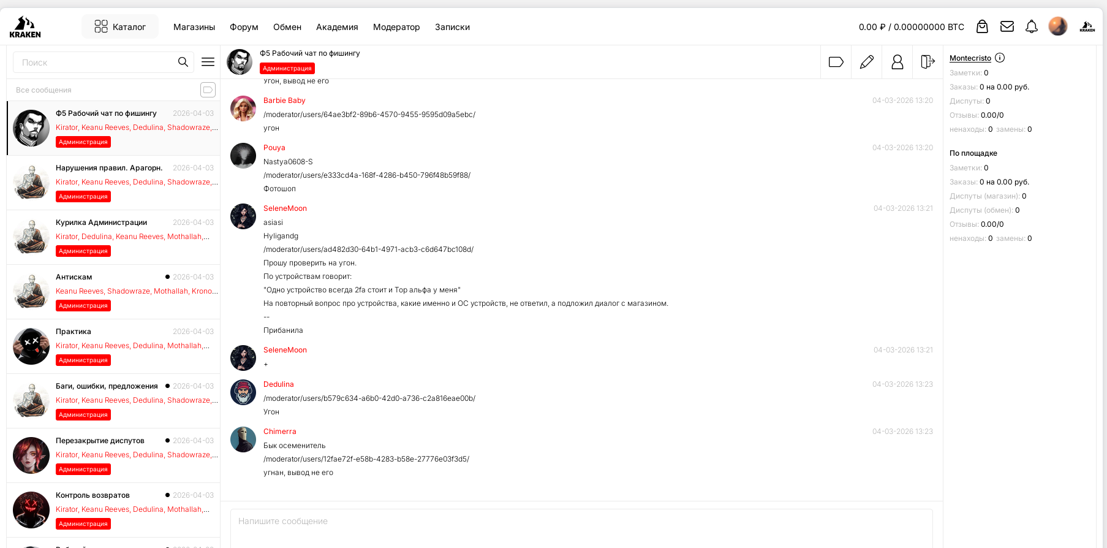Go to the Форум menu item
The height and width of the screenshot is (548, 1107).
point(244,27)
